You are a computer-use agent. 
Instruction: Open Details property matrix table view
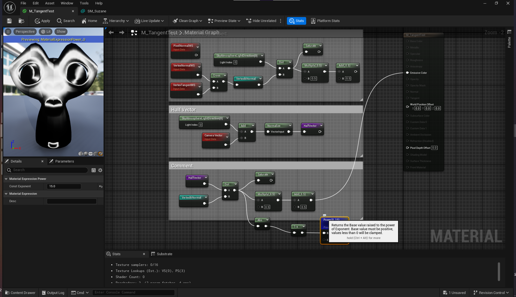(94, 170)
